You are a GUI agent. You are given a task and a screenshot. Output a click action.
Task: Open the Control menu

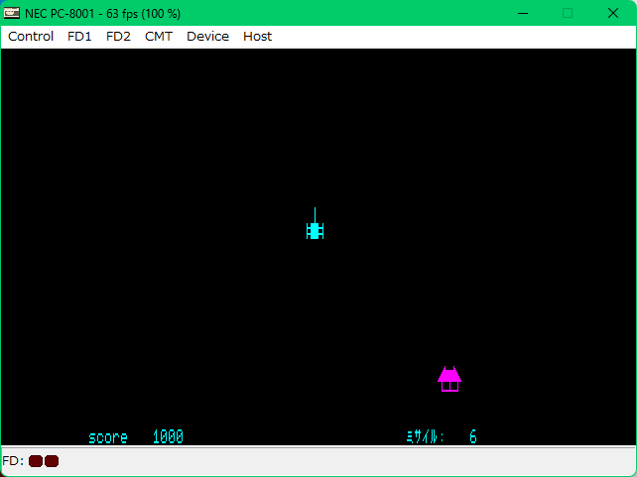click(x=31, y=37)
